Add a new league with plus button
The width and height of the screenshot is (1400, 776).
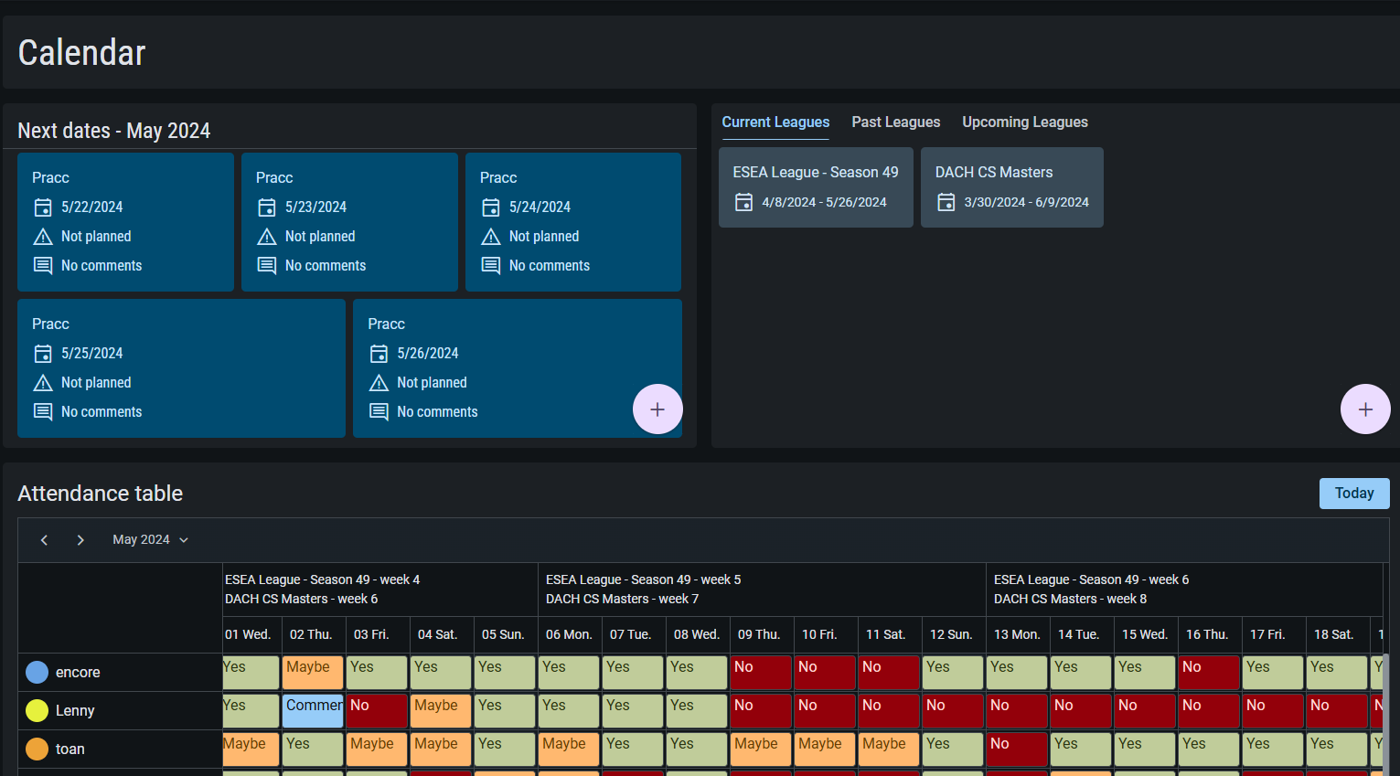1365,409
